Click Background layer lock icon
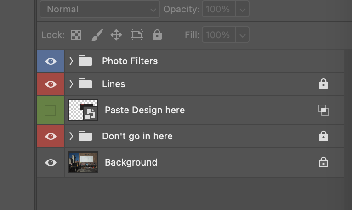The width and height of the screenshot is (352, 210). coord(324,162)
